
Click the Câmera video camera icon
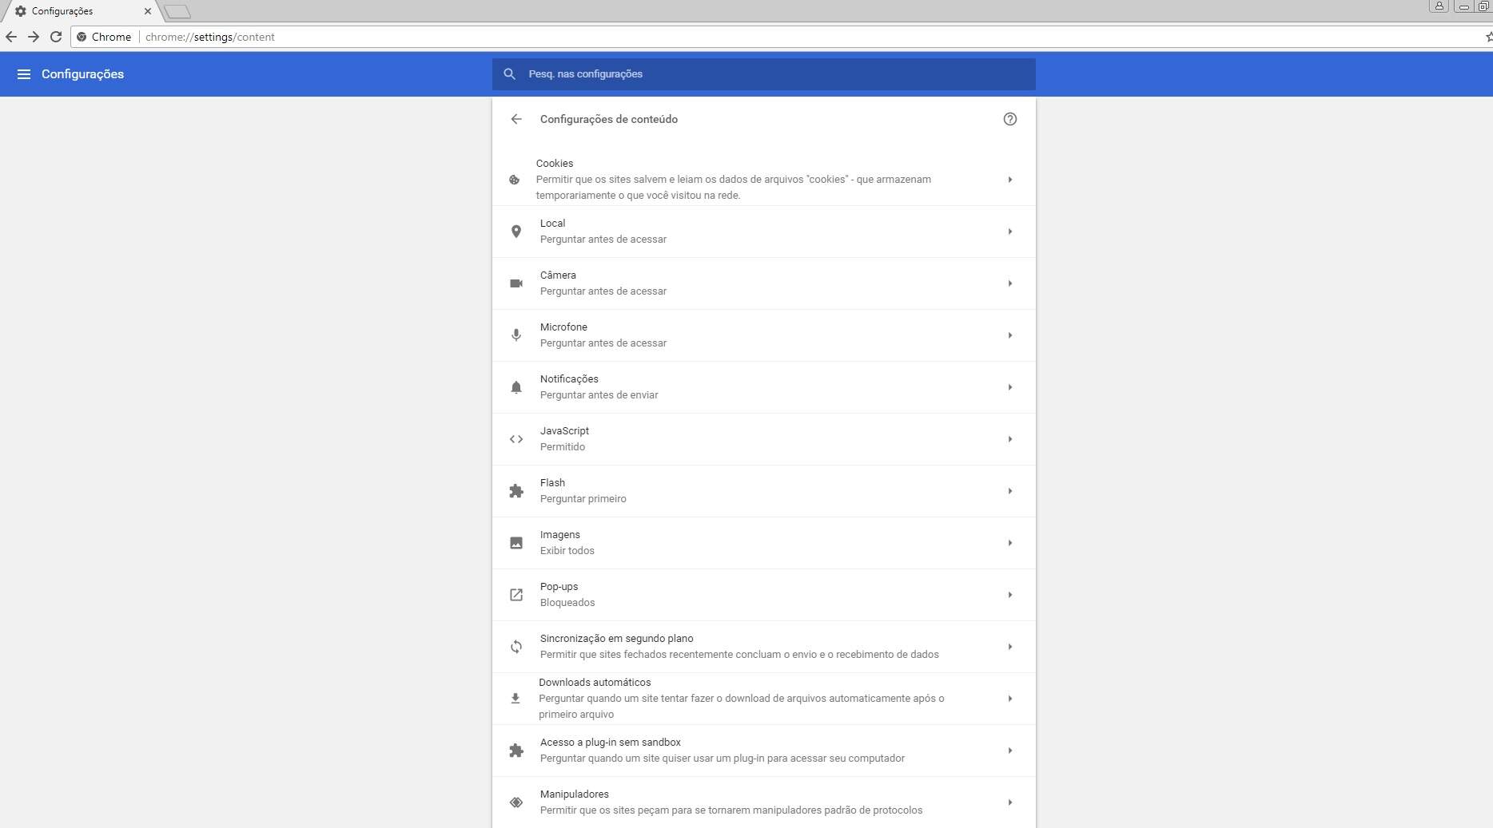tap(516, 283)
